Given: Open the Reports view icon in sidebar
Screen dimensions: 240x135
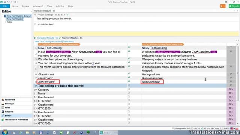Looking at the screenshot, I should coord(3,112).
